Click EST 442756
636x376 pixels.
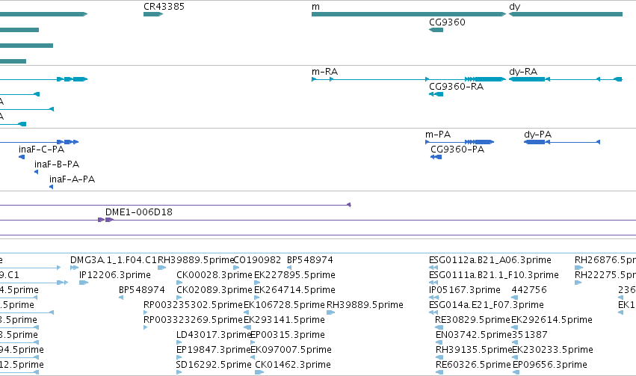tap(529, 290)
